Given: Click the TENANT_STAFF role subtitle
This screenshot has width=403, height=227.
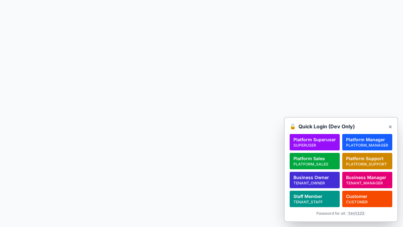Looking at the screenshot, I should (x=308, y=202).
